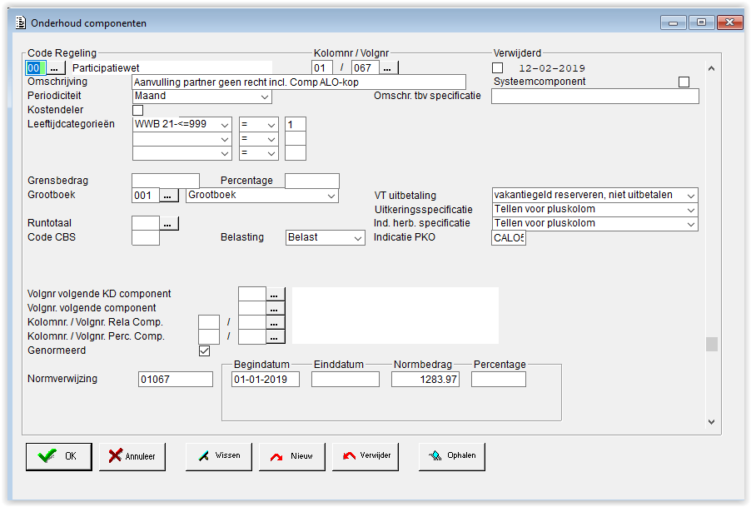This screenshot has width=751, height=507.
Task: Click the document icon in the title bar
Action: pyautogui.click(x=21, y=22)
